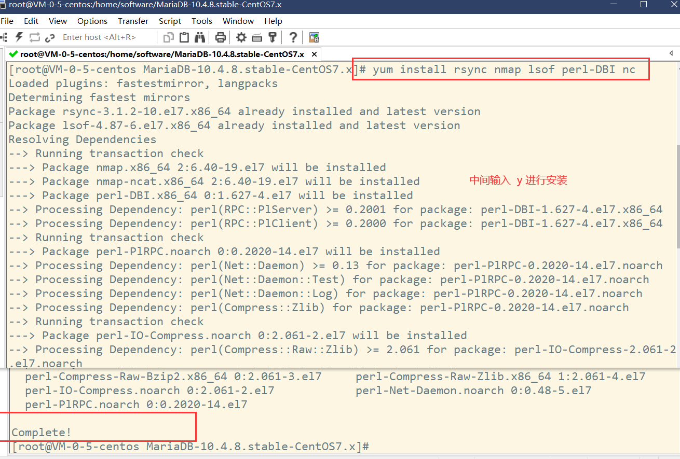Click the 'perl(Net::Daemon::Log)' dependency line

[325, 294]
